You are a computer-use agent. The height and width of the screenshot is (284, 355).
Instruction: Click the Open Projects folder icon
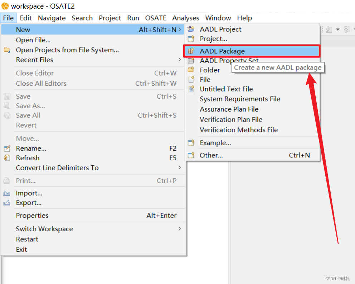(x=7, y=50)
